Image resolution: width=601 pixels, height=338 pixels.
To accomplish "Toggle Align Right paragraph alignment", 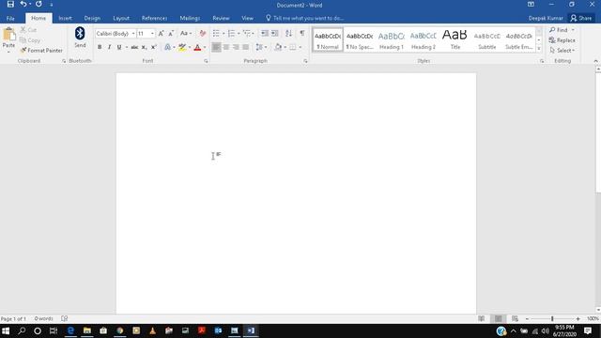I will click(x=236, y=47).
